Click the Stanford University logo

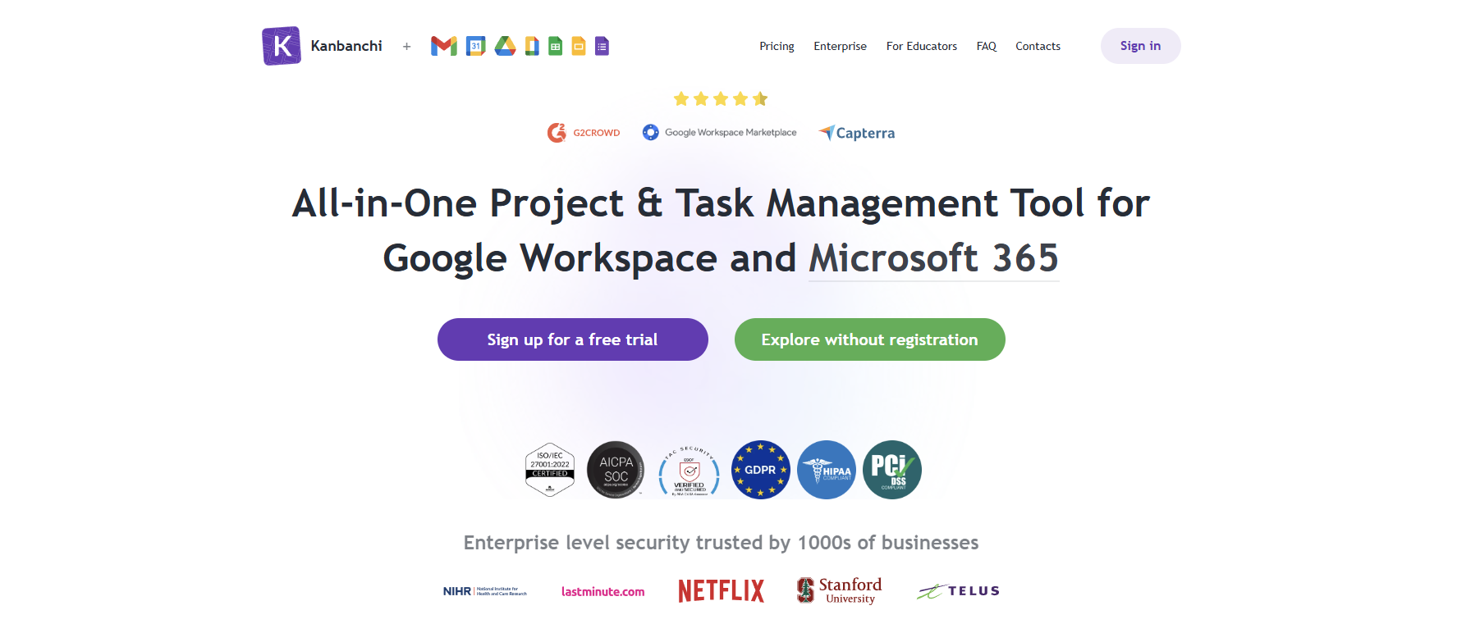[x=839, y=590]
